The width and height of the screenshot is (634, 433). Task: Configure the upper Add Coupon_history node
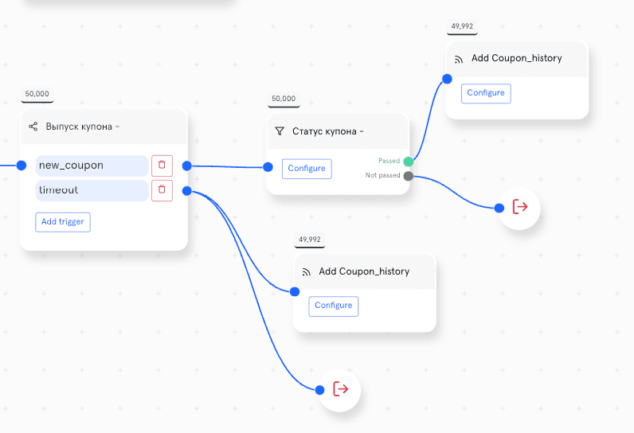tap(486, 93)
